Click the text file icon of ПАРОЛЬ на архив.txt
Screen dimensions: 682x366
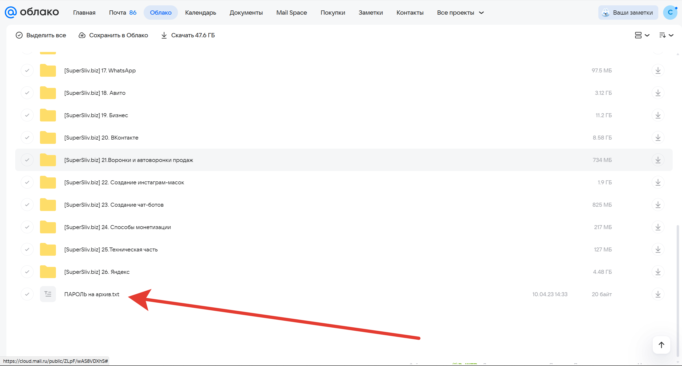[x=48, y=294]
